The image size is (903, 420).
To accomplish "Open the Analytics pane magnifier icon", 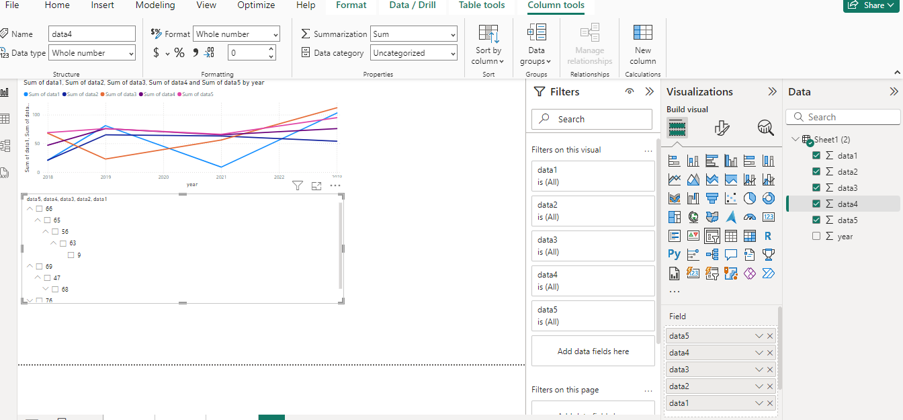I will click(765, 128).
